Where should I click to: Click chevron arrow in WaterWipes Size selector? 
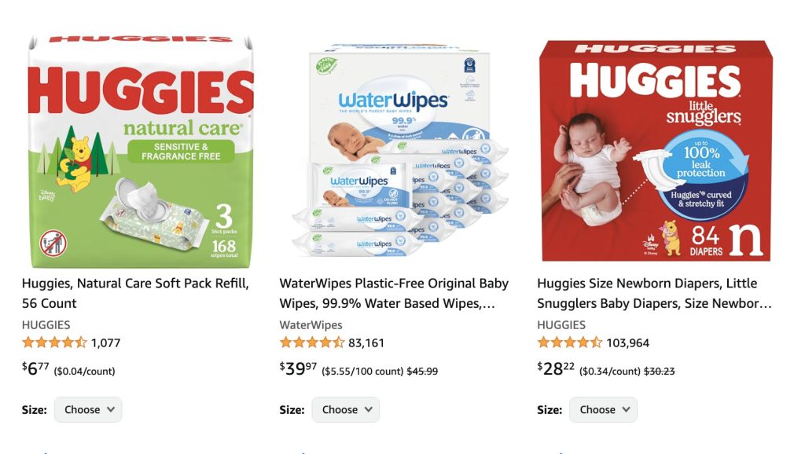[369, 409]
